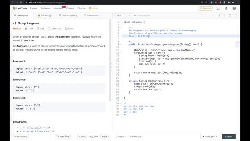Screen dimensions: 250x141
Task: Switch to Description tab
Action: [21, 16]
